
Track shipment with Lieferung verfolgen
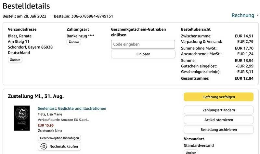click(218, 97)
